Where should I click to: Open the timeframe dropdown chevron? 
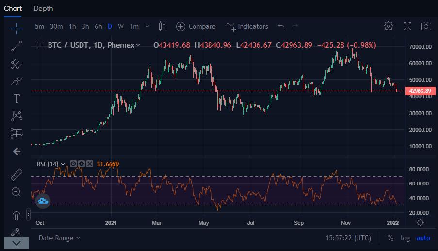(x=147, y=26)
